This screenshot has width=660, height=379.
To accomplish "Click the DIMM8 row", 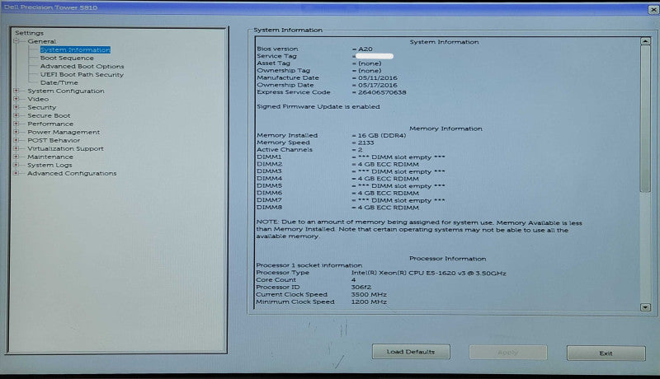I will click(x=337, y=208).
